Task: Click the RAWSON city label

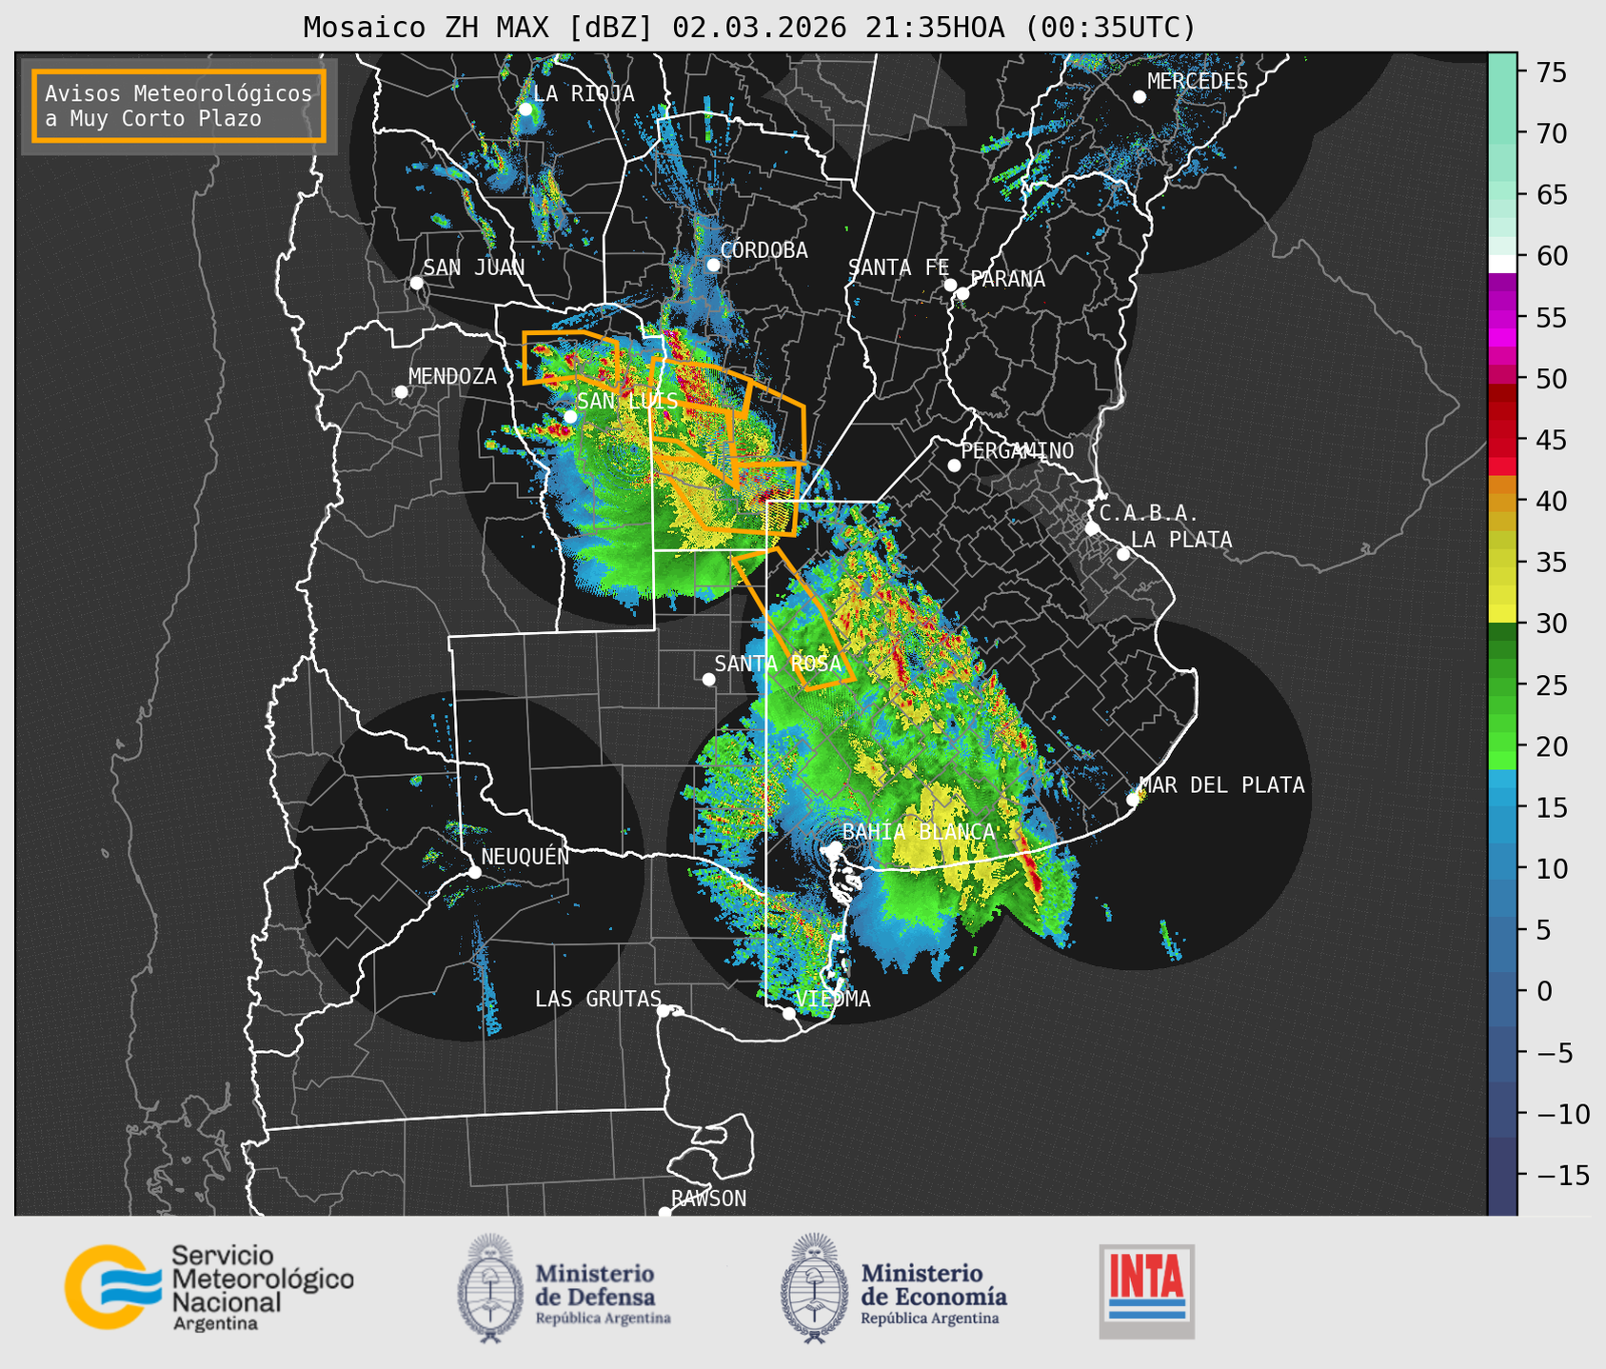Action: click(x=708, y=1199)
